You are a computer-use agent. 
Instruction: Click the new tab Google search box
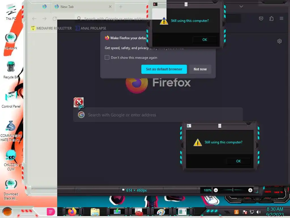[x=158, y=115]
